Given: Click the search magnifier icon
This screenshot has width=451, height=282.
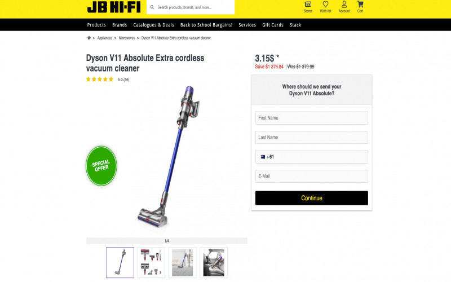Looking at the screenshot, I should [152, 7].
